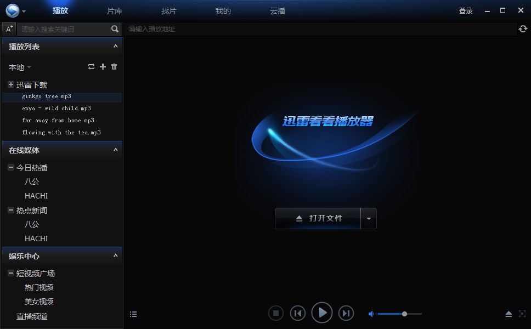Add a file with the plus icon
Viewport: 531px width, 329px height.
pyautogui.click(x=103, y=67)
